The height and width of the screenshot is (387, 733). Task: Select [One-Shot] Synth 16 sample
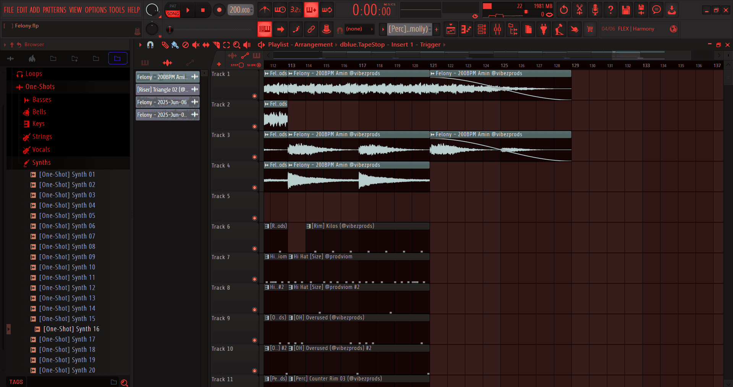click(71, 329)
